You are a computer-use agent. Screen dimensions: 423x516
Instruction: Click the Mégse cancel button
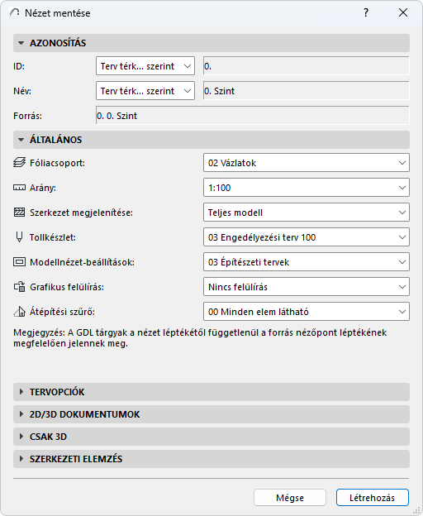(x=290, y=498)
